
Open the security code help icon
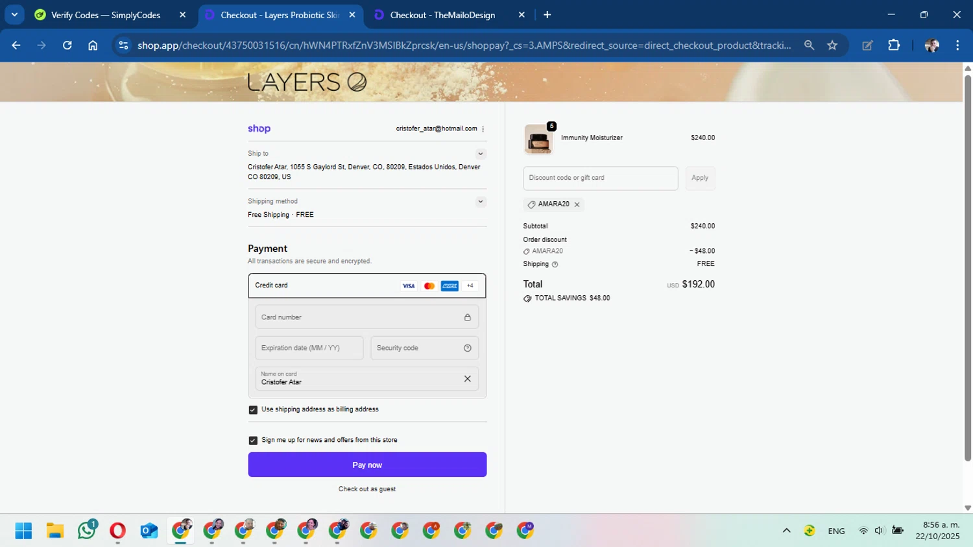tap(467, 348)
